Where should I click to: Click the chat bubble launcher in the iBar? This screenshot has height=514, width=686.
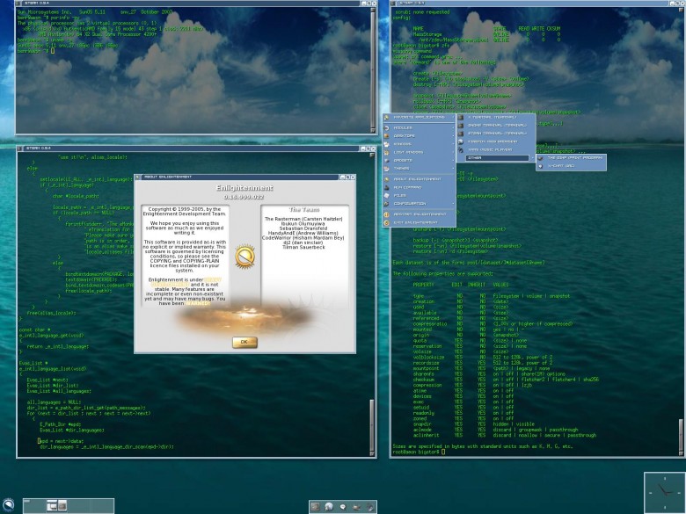(343, 507)
